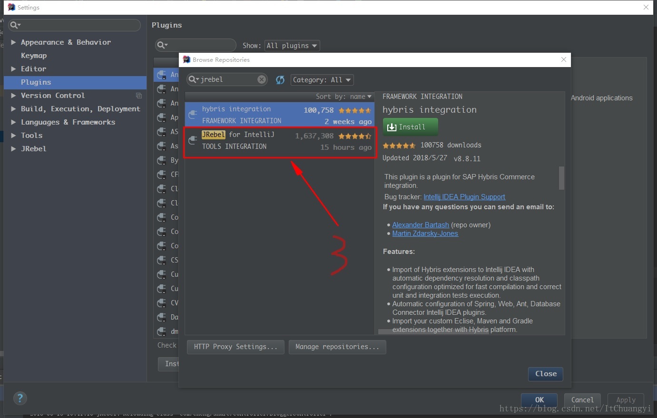
Task: Click the IntelliJ icon in Browse Repositories title
Action: [186, 59]
